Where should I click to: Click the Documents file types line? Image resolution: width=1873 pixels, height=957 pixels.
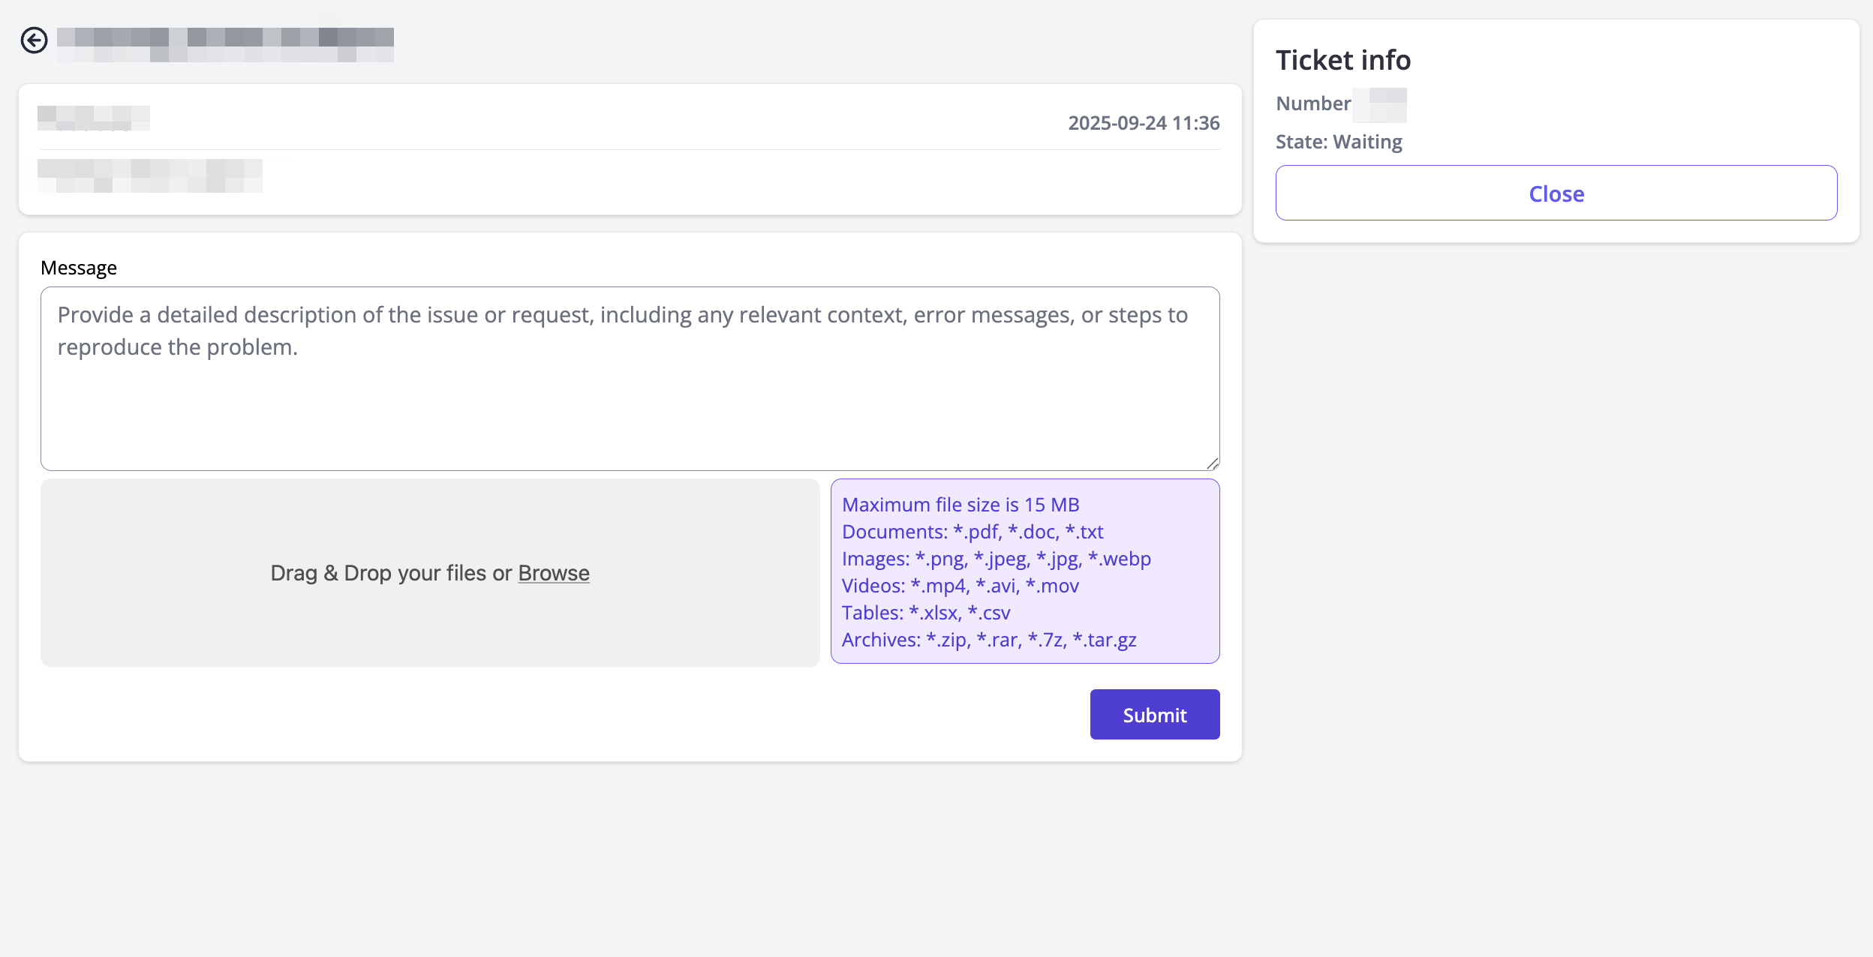(x=972, y=532)
